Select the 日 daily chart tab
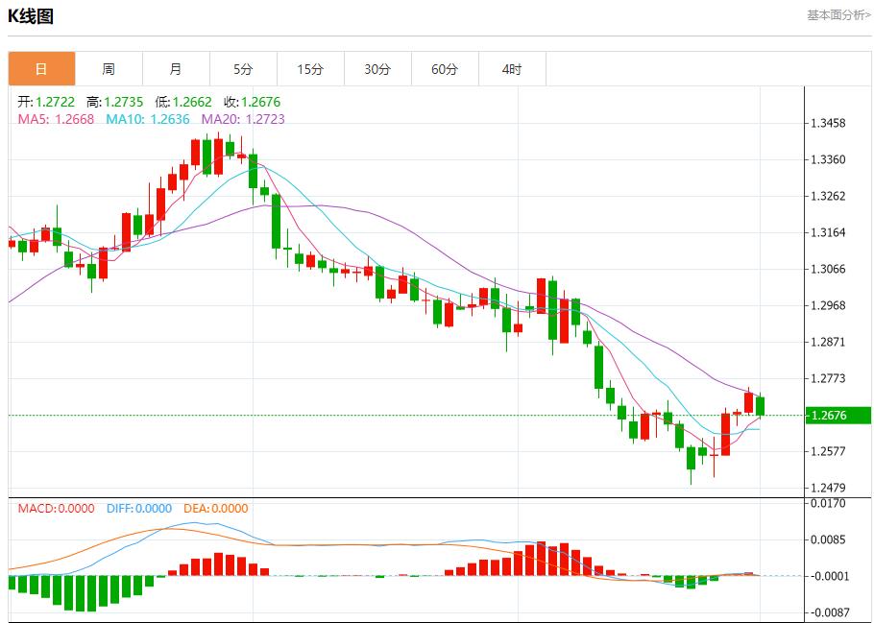The height and width of the screenshot is (623, 874). click(41, 69)
